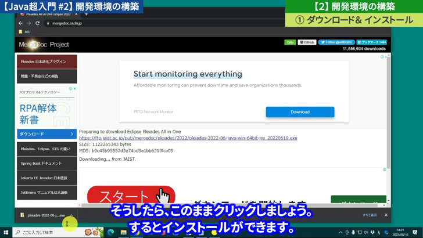Viewport: 423px width, 238px height.
Task: Close the Pleiades All in One tab
Action: [x=76, y=14]
